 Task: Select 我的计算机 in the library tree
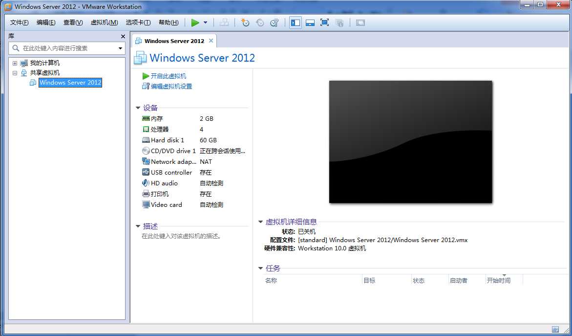tap(45, 63)
